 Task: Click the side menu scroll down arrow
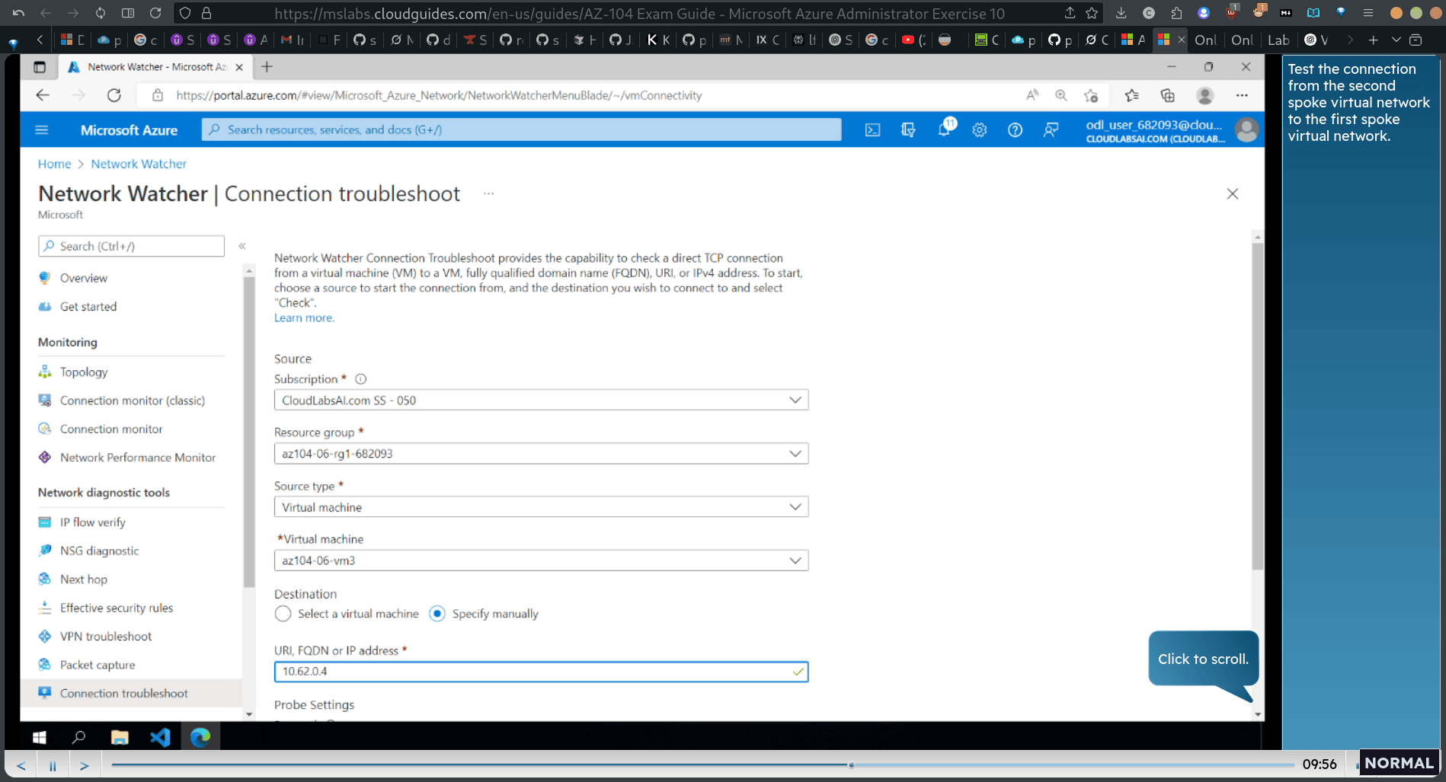click(x=249, y=714)
